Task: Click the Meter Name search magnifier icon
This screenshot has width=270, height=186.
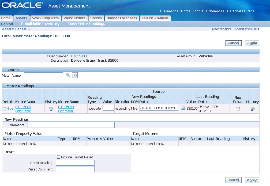Action: pyautogui.click(x=68, y=75)
